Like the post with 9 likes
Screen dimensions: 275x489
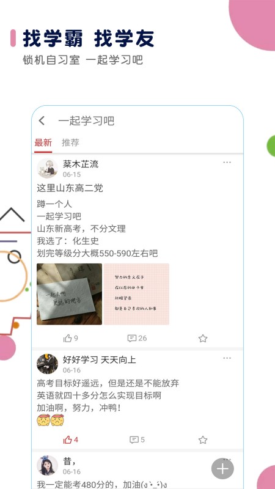70,338
